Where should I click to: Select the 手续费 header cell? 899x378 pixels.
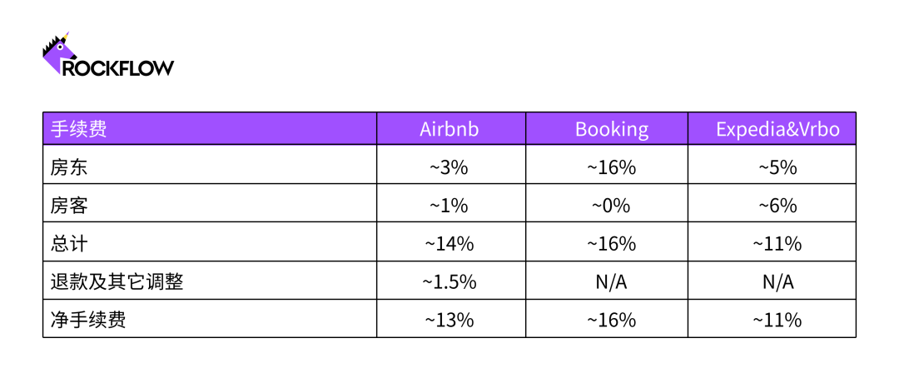coord(79,130)
